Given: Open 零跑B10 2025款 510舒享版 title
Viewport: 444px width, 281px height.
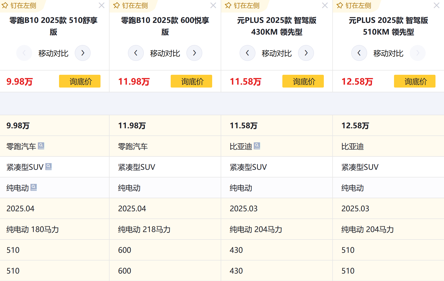Looking at the screenshot, I should tap(53, 26).
